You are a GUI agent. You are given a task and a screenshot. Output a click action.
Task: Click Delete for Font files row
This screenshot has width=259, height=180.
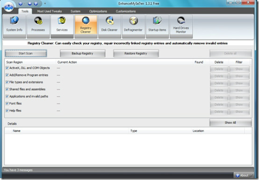pos(219,105)
